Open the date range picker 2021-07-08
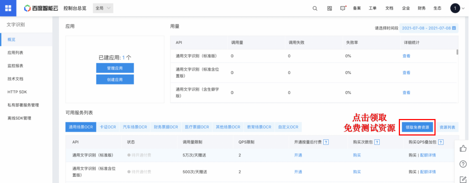 [429, 28]
